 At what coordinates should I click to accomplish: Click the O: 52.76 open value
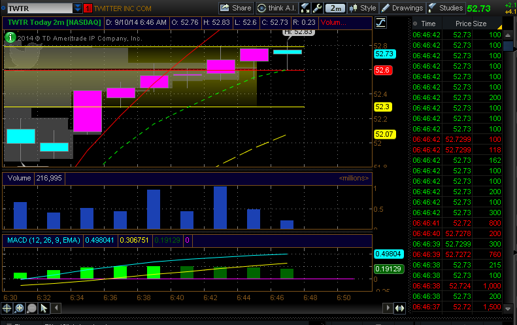185,22
